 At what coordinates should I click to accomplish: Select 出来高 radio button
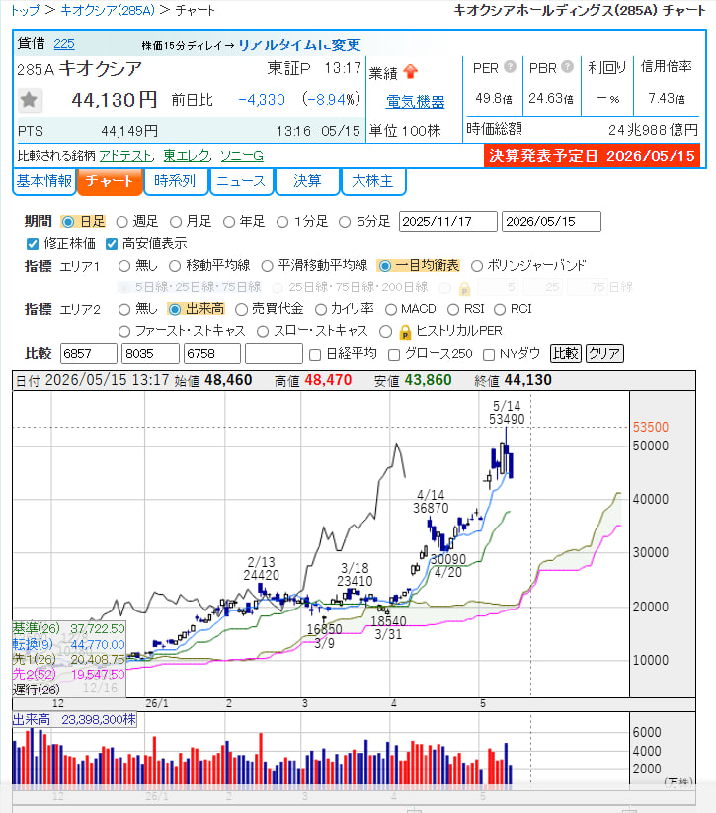point(175,309)
